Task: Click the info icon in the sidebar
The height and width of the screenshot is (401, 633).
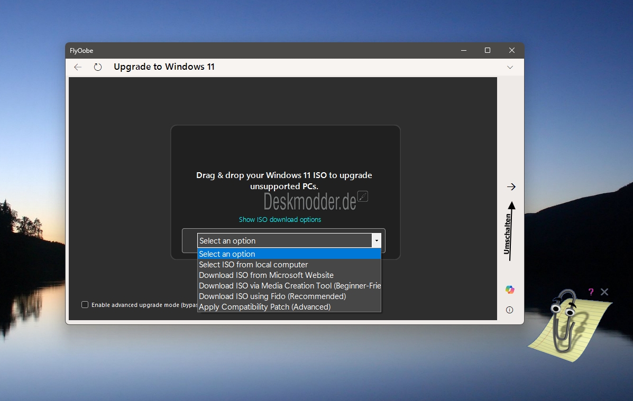Action: tap(509, 310)
